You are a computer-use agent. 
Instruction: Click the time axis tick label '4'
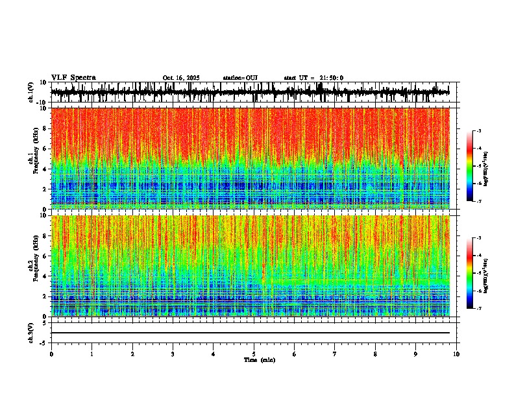pyautogui.click(x=214, y=354)
